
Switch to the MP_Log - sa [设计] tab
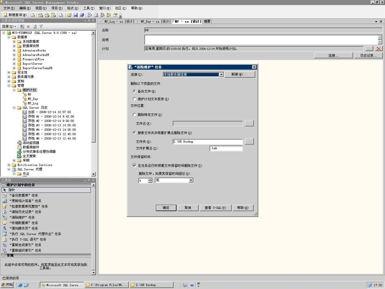coord(119,21)
